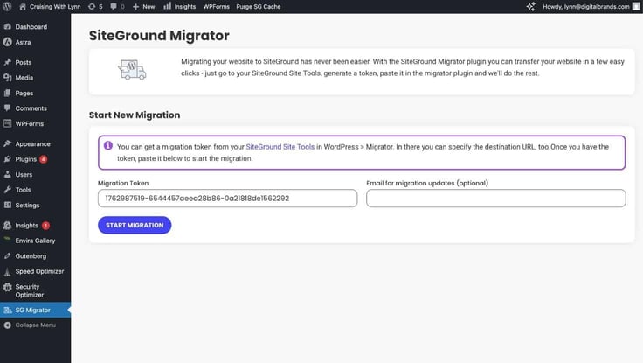The height and width of the screenshot is (363, 643).
Task: Click the Plugins plug icon
Action: click(7, 159)
